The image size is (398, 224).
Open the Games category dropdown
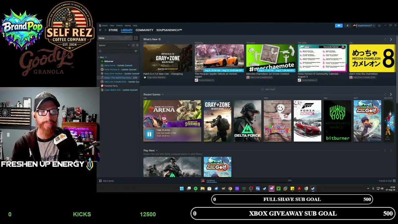pyautogui.click(x=114, y=45)
